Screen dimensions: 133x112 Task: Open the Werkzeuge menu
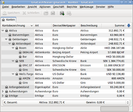pos(87,7)
